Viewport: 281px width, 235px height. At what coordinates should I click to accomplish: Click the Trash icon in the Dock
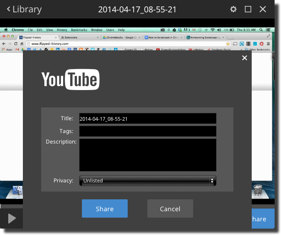tap(258, 190)
